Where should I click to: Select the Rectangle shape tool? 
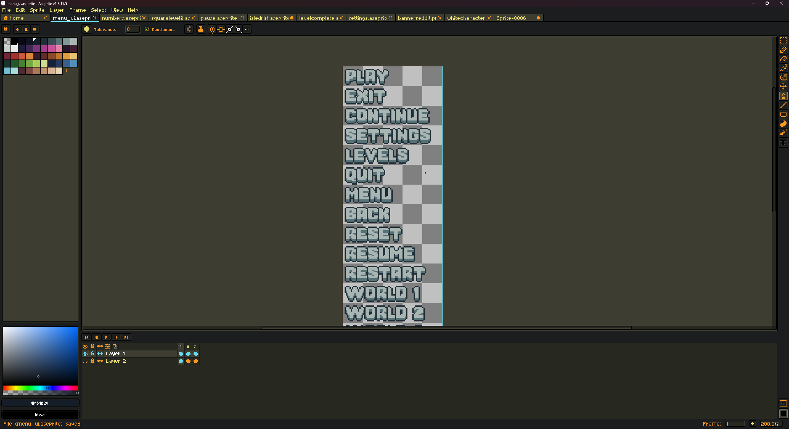[783, 115]
